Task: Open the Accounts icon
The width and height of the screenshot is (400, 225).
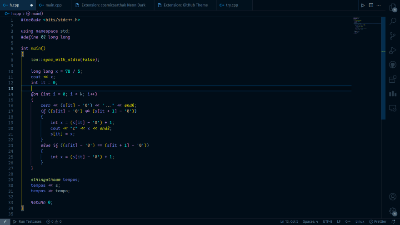Action: (x=393, y=197)
